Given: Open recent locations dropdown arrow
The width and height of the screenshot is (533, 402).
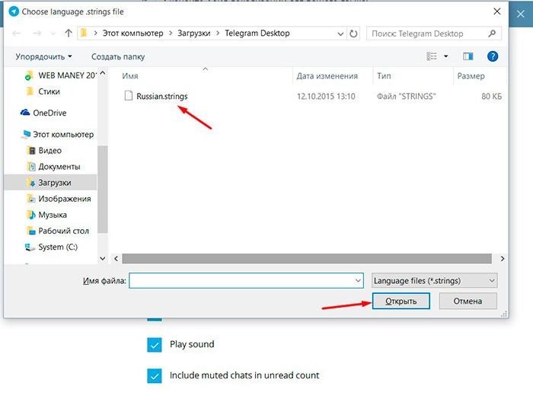Looking at the screenshot, I should tap(53, 33).
